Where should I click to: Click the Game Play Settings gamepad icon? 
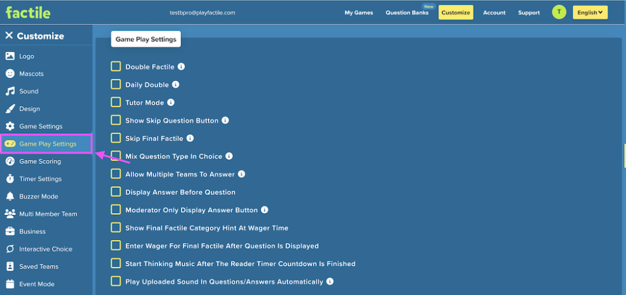[10, 144]
